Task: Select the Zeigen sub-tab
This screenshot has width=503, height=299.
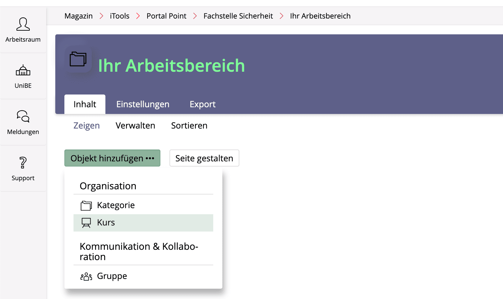Action: coord(87,125)
